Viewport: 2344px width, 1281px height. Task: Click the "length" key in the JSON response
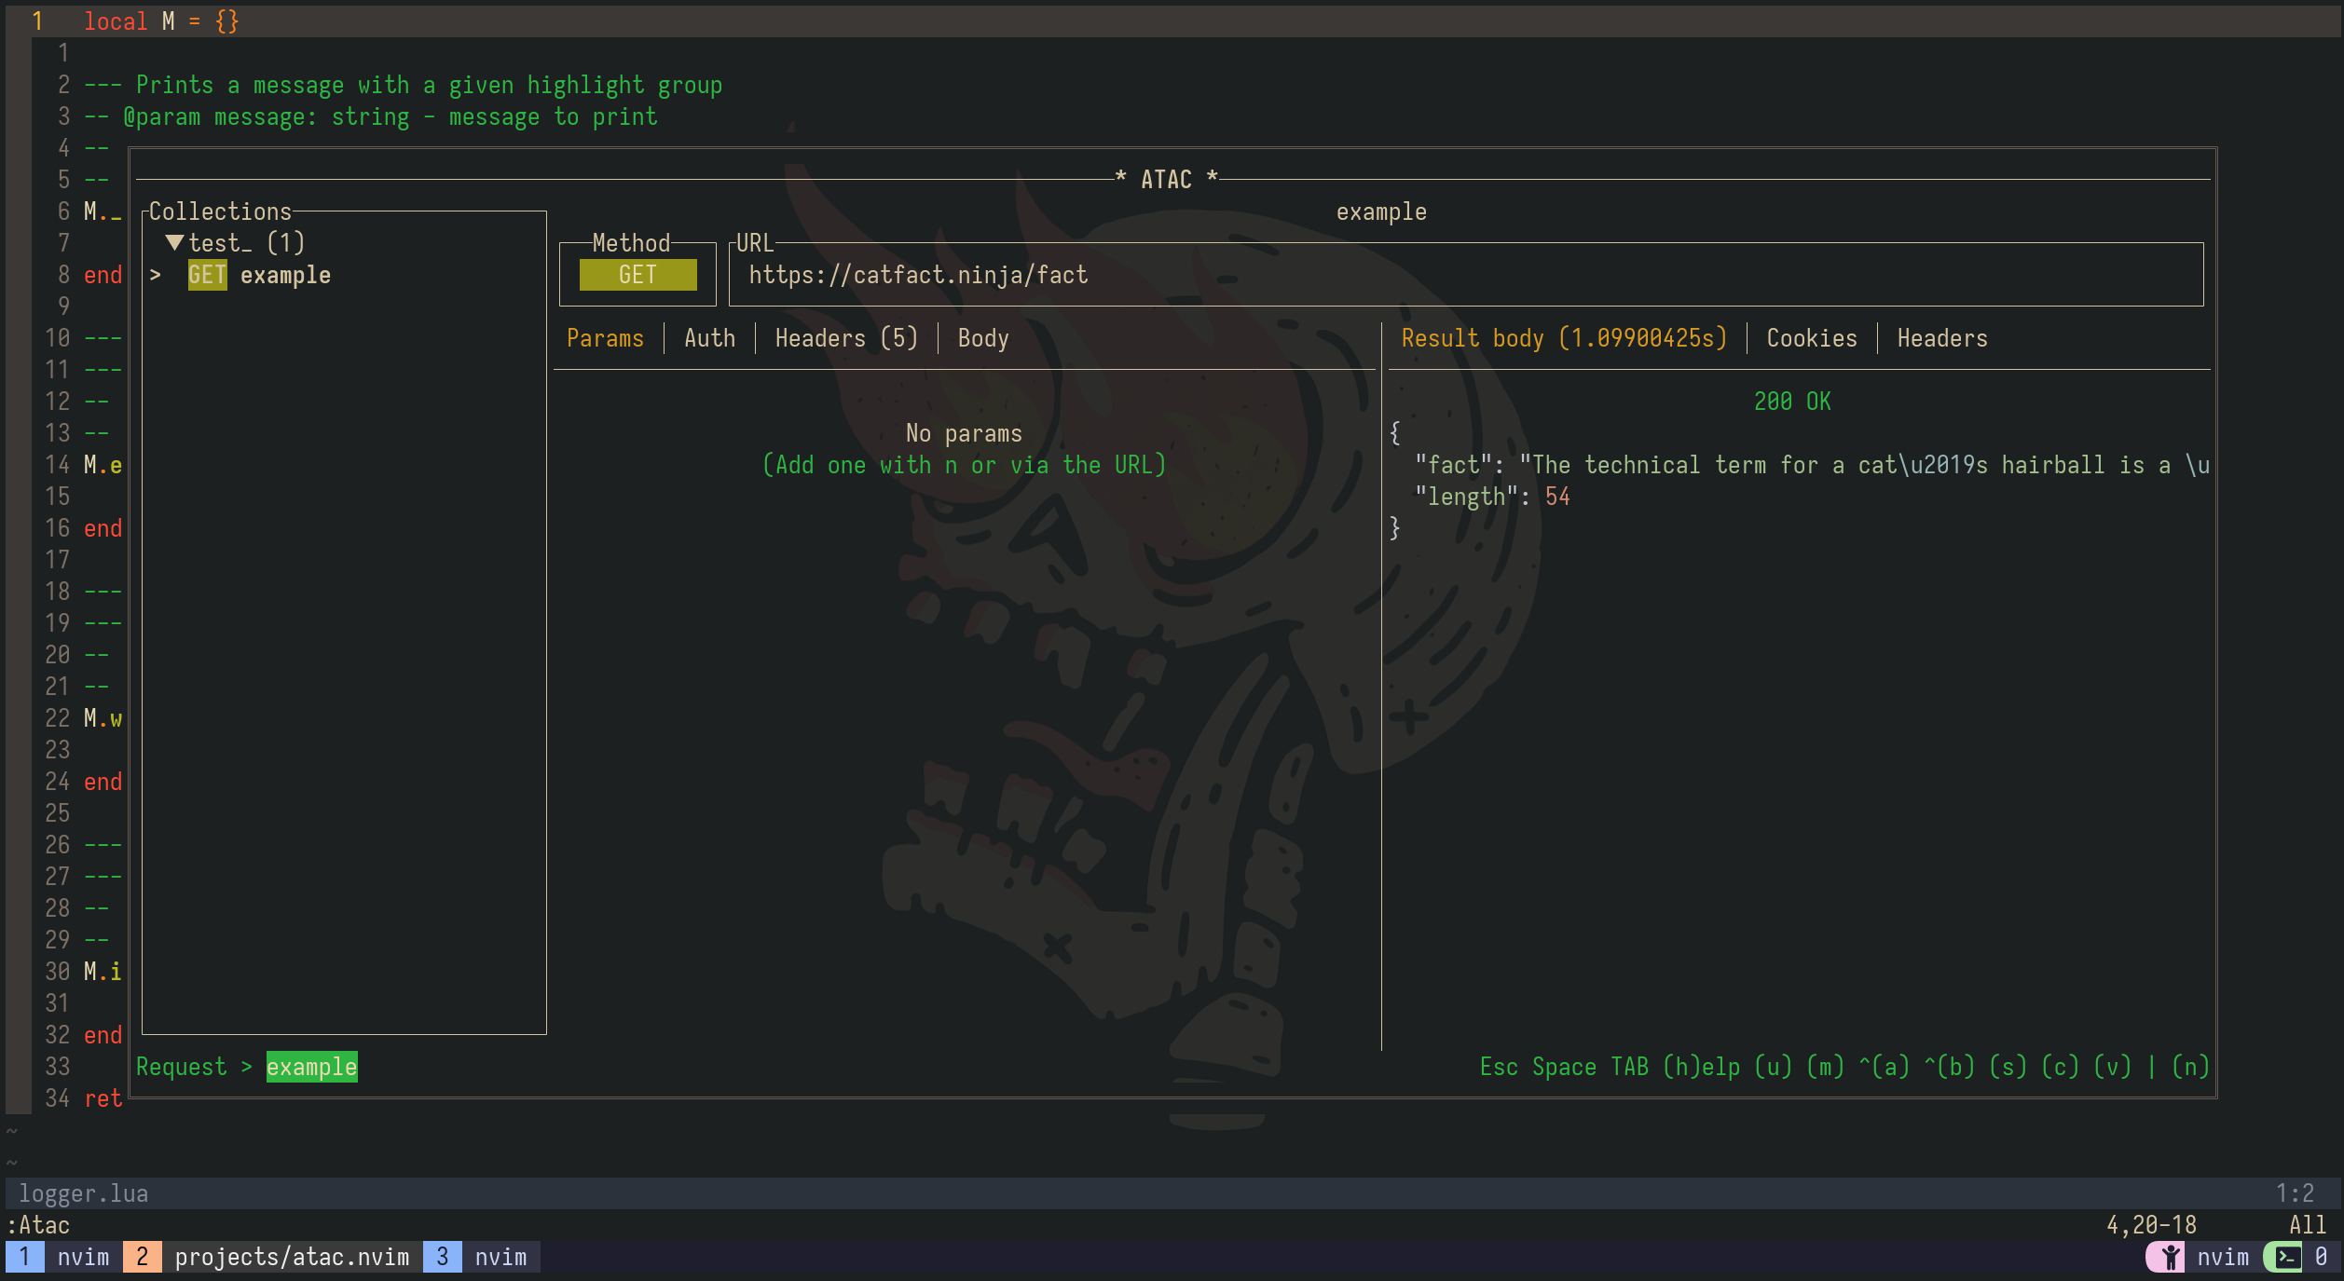[x=1466, y=497]
